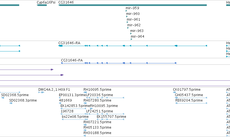
Task: Select the mir-961 feature label
Action: pyautogui.click(x=134, y=19)
